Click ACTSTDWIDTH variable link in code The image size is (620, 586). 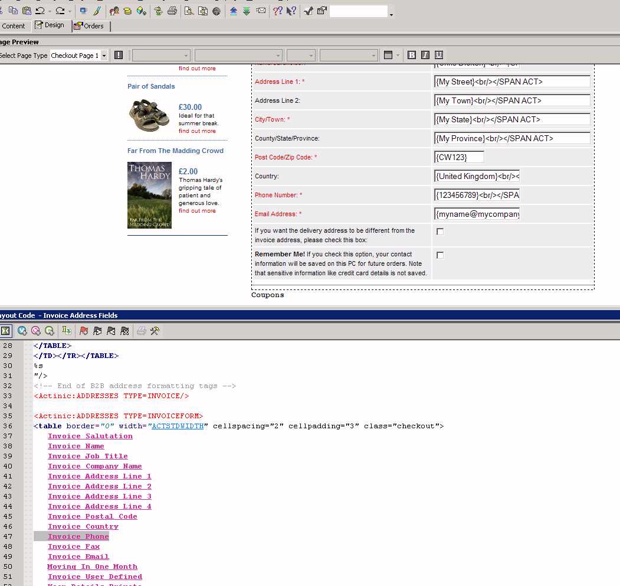(x=178, y=426)
